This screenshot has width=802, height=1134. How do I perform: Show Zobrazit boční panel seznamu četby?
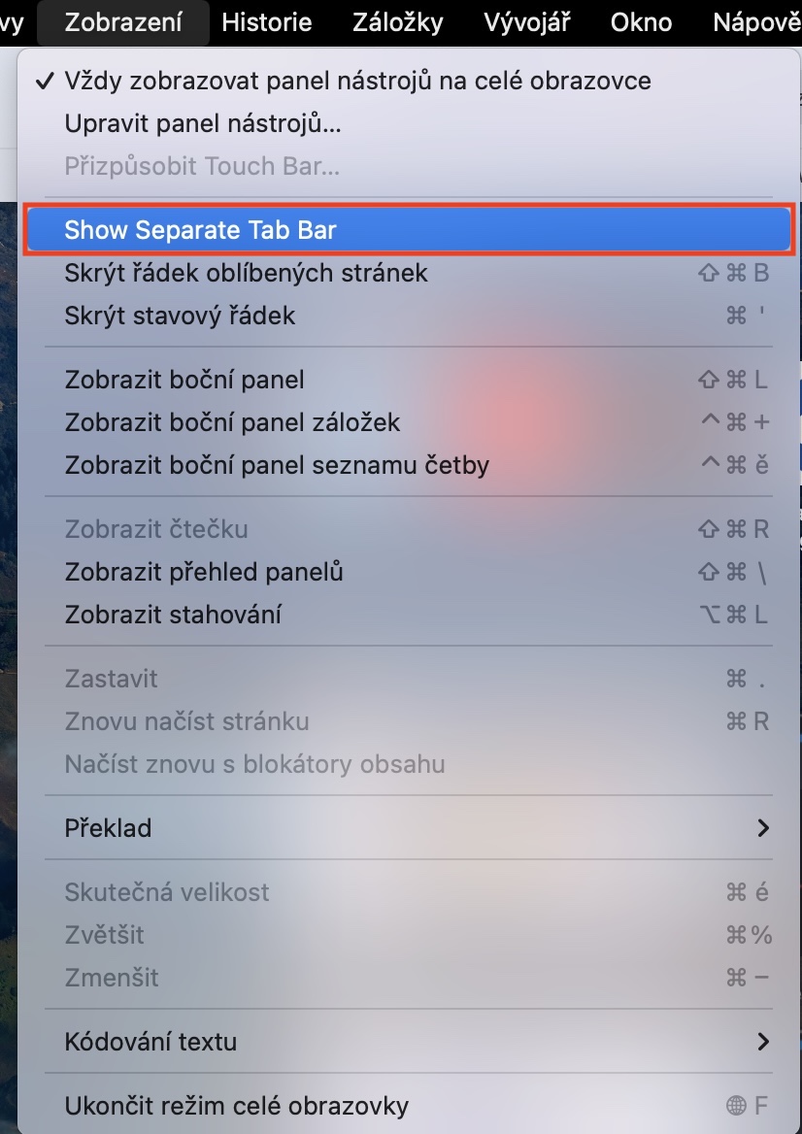tap(277, 465)
